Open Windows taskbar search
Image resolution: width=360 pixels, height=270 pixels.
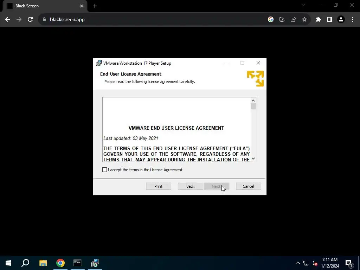coord(25,263)
